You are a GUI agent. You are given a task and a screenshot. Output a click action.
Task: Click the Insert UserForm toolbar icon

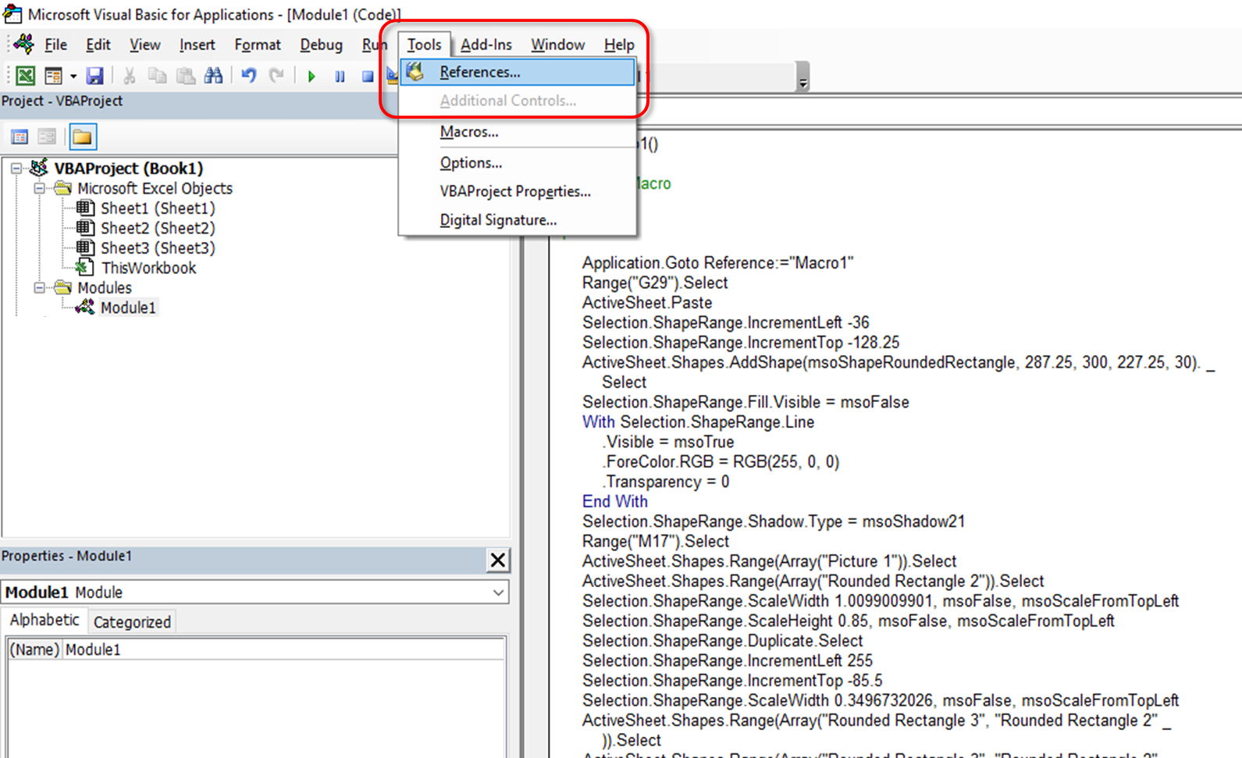53,76
